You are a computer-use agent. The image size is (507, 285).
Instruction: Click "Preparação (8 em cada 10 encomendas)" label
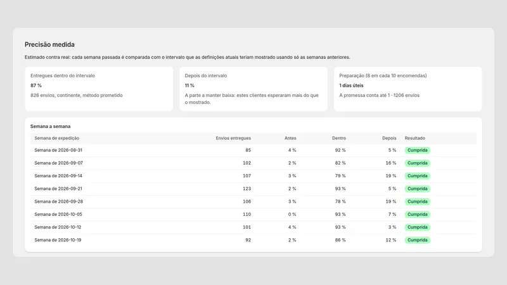pos(383,75)
